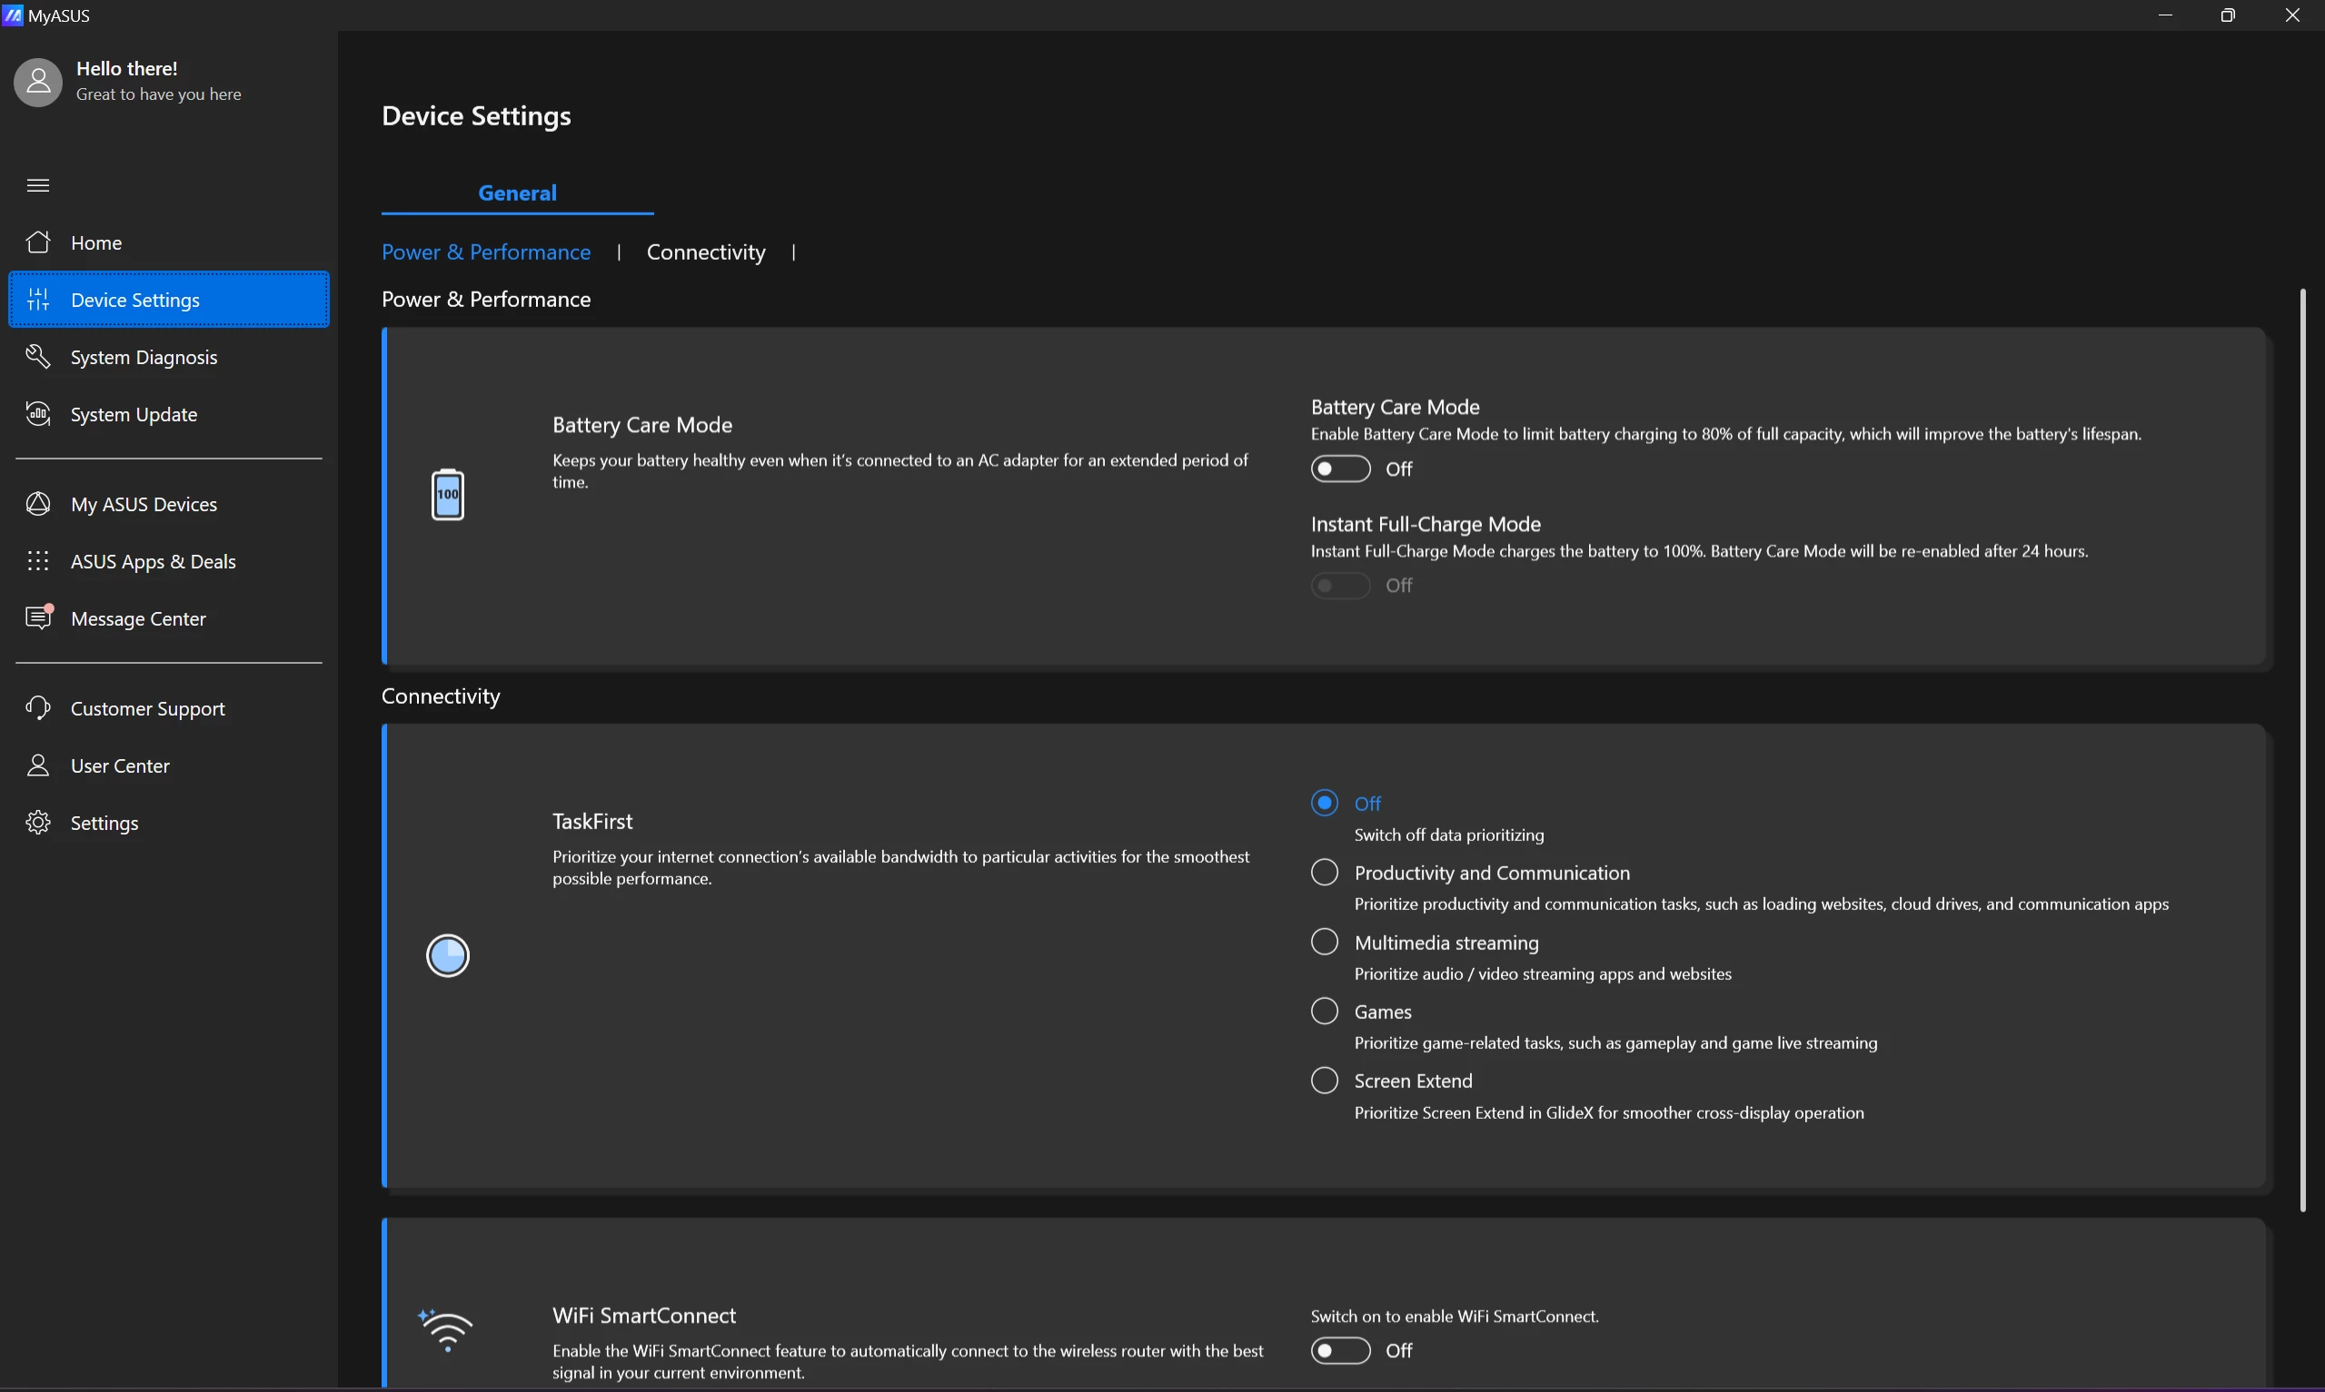Image resolution: width=2325 pixels, height=1392 pixels.
Task: Click the Power & Performance link
Action: pyautogui.click(x=486, y=252)
